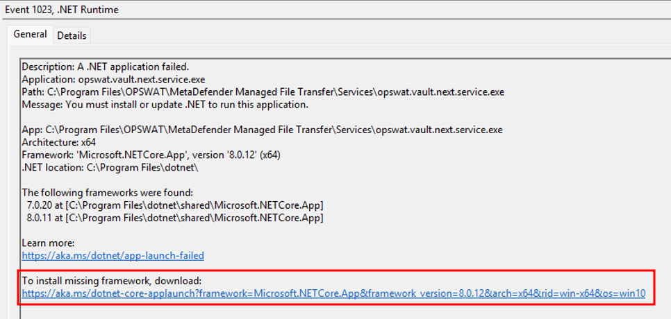Viewport: 671px width, 319px height.
Task: Click the '.NET location: C:\Program Files\dotnet\' line
Action: (x=110, y=168)
